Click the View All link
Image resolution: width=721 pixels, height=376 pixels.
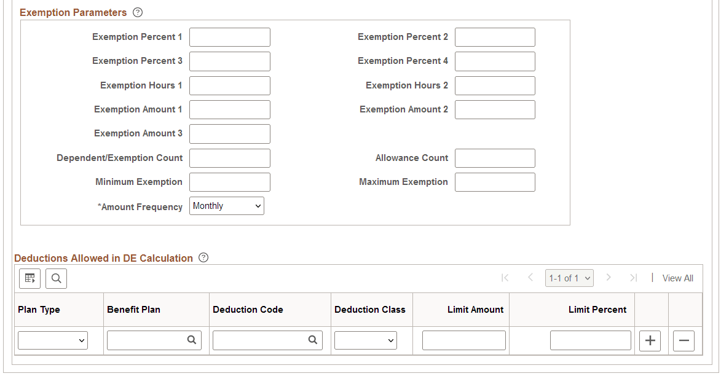click(x=677, y=278)
